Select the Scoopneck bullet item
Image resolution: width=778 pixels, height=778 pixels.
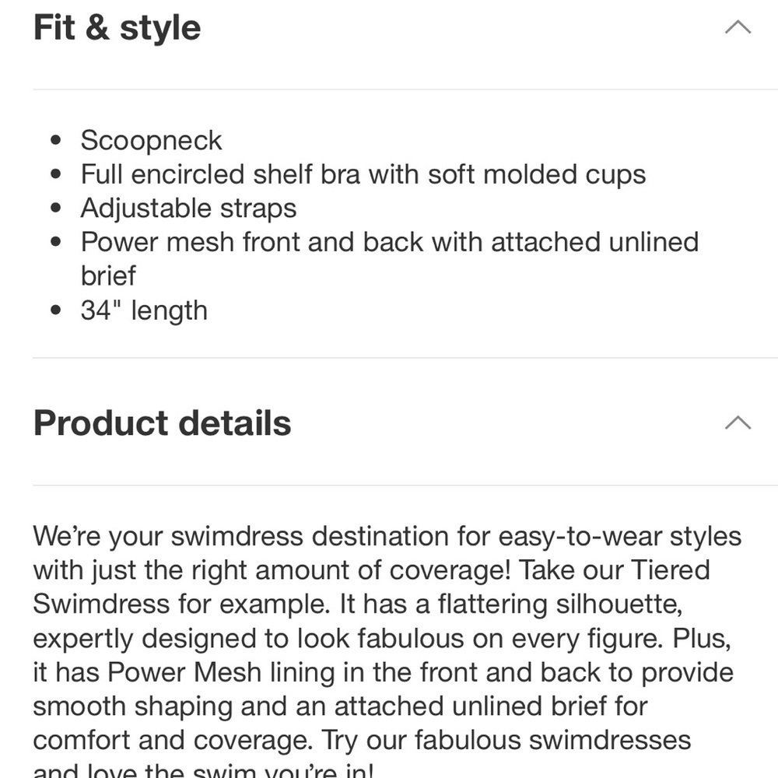click(x=151, y=140)
